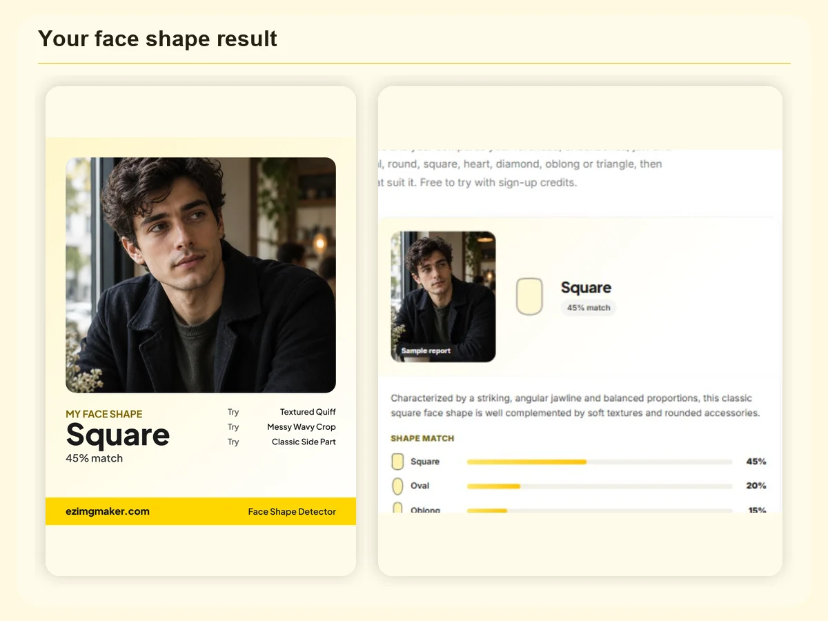Click the '20%' value in Shape Match
828x621 pixels.
point(756,486)
